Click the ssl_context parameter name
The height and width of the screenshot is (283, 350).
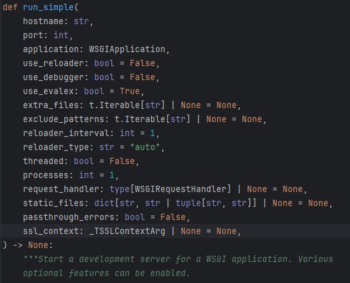tap(51, 231)
